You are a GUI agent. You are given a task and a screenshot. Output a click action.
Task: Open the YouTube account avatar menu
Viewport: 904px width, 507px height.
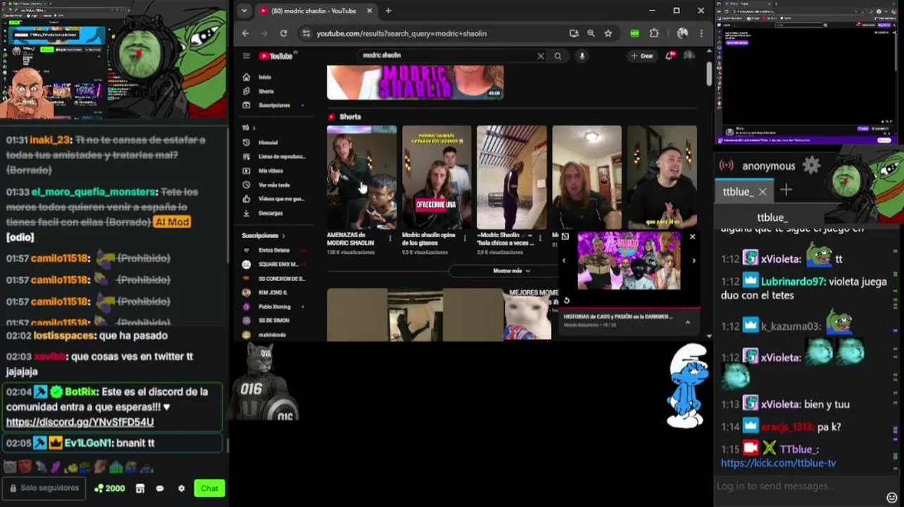pos(689,56)
